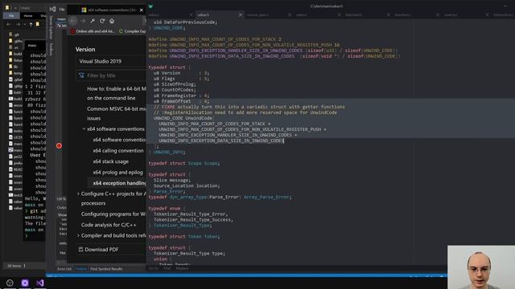
Task: Click 'u8 SizeOfProlog;' code line
Action: tap(175, 84)
